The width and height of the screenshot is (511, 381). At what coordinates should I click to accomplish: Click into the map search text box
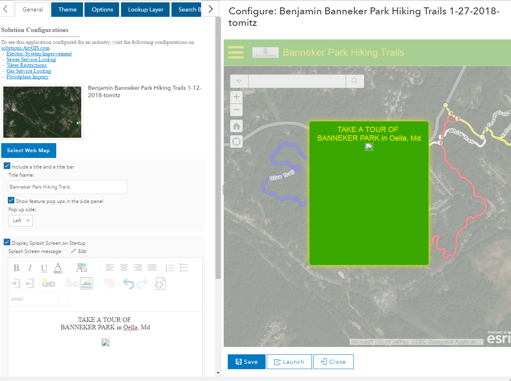click(x=297, y=81)
